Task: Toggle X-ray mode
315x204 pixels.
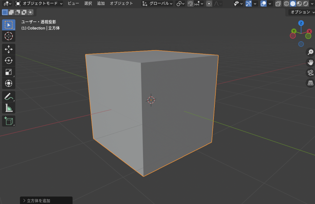Action: [278, 3]
